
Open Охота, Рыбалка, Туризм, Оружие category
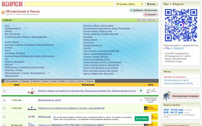101,34
